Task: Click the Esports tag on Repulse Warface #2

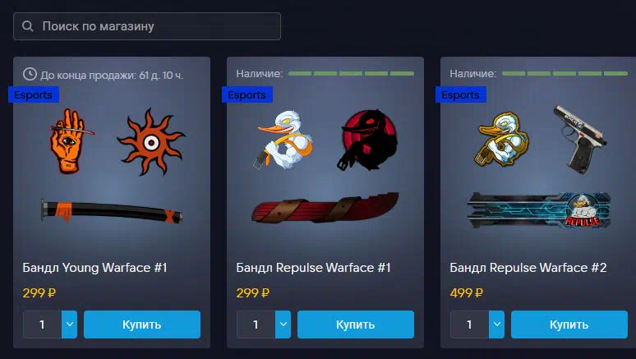Action: point(461,94)
